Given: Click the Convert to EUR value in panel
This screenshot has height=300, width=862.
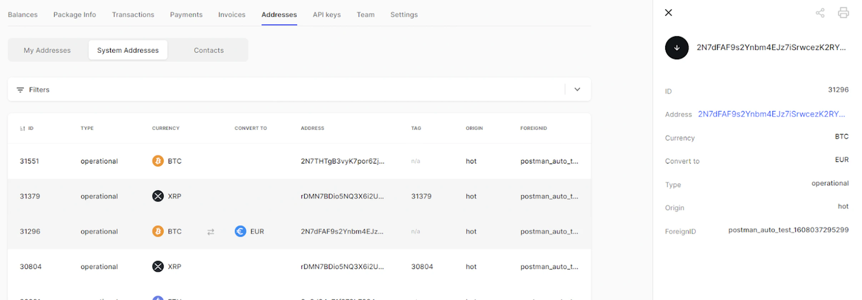Looking at the screenshot, I should (842, 160).
